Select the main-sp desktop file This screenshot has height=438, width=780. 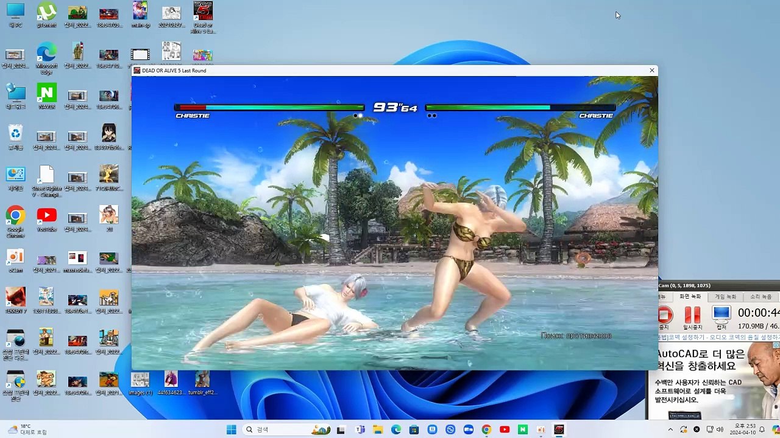coord(140,15)
